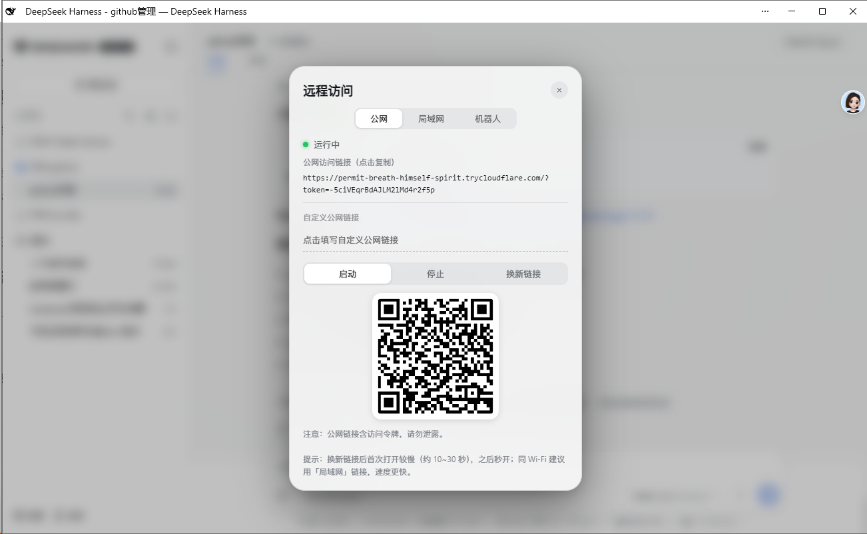Image resolution: width=867 pixels, height=534 pixels.
Task: Click the 提示：换新链接后首次打开较慢 hint text
Action: pos(434,466)
